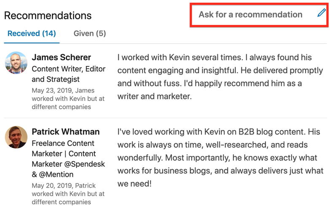This screenshot has width=330, height=210.
Task: Click 'writer and marketer.' line in James's text
Action: (155, 96)
